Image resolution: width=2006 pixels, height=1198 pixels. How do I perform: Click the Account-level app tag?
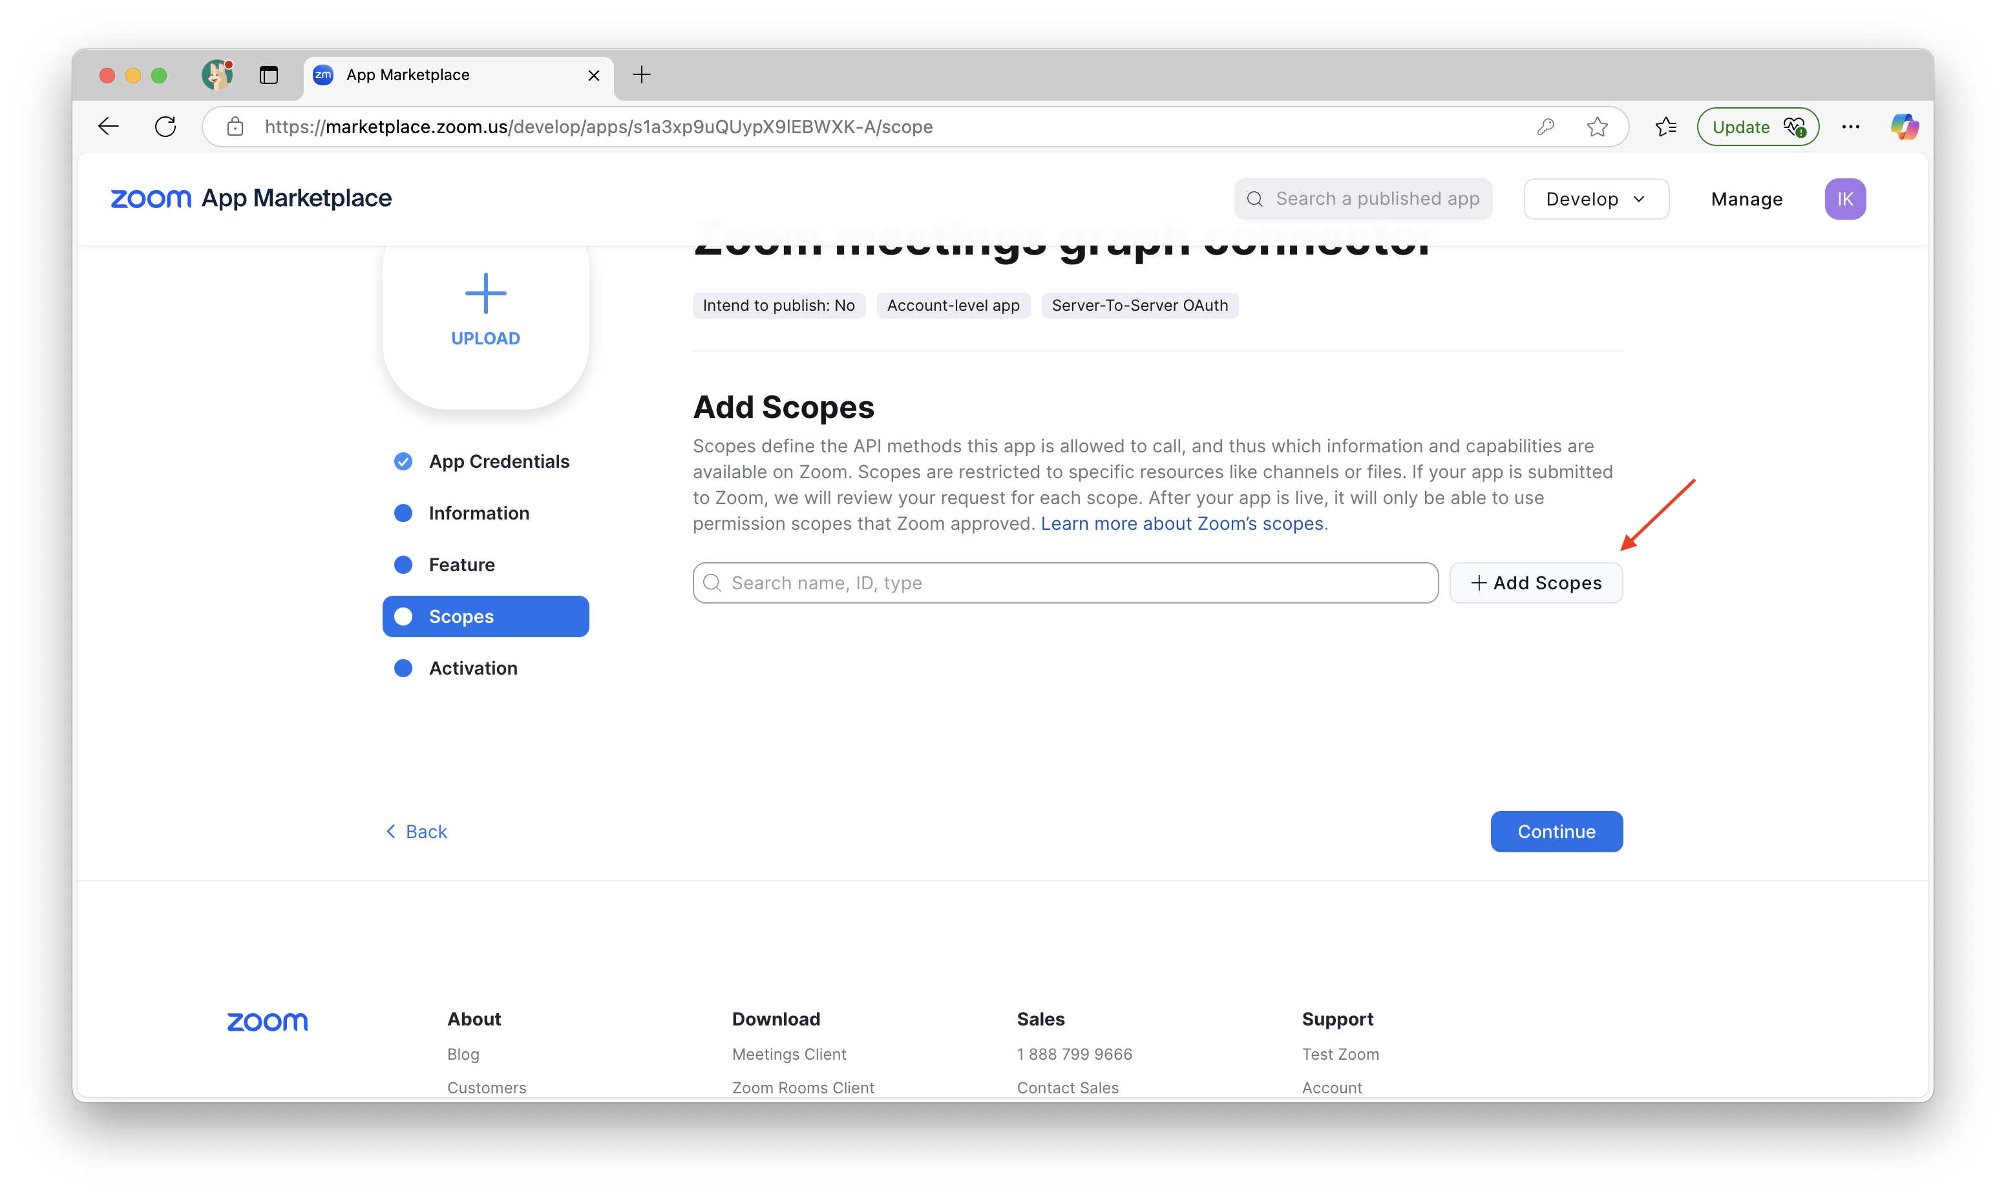[953, 305]
